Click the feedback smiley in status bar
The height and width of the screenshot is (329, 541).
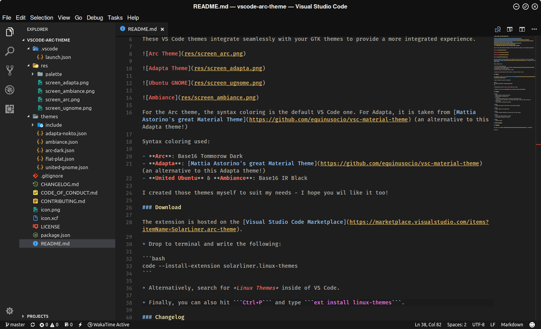532,325
